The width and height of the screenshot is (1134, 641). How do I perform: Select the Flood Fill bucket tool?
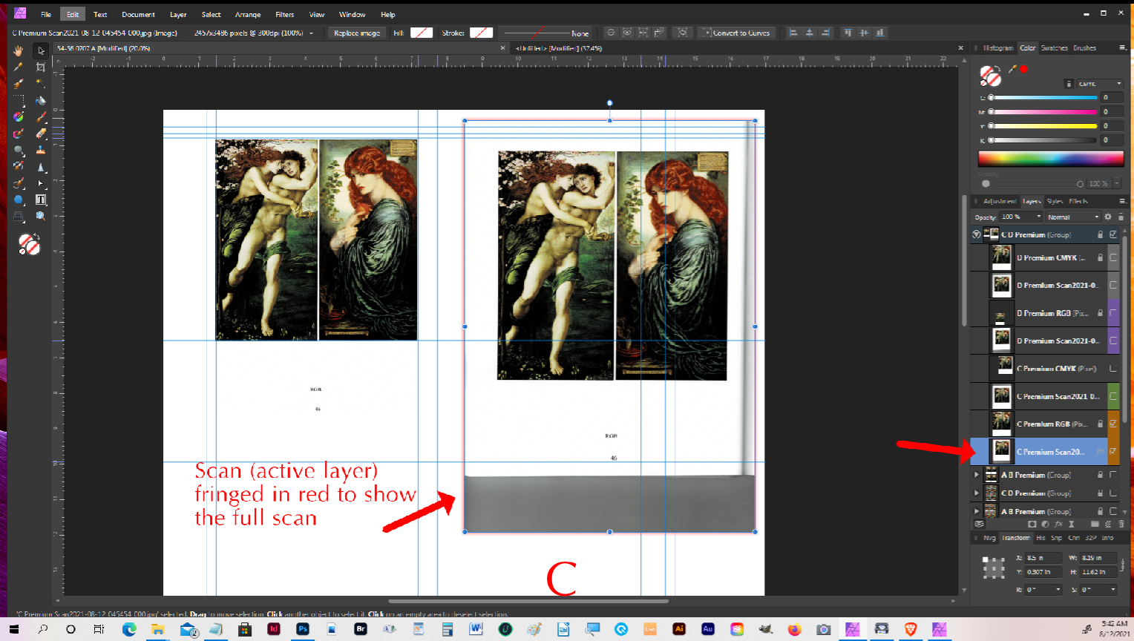(x=41, y=100)
